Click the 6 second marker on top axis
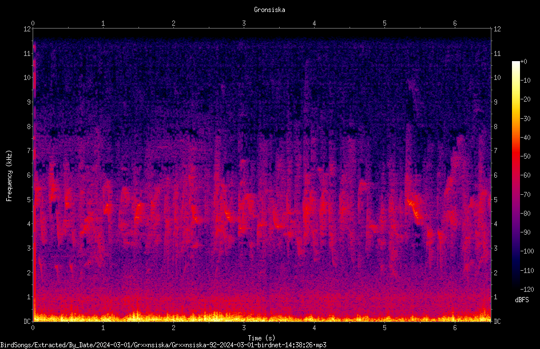540x349 pixels. (455, 23)
